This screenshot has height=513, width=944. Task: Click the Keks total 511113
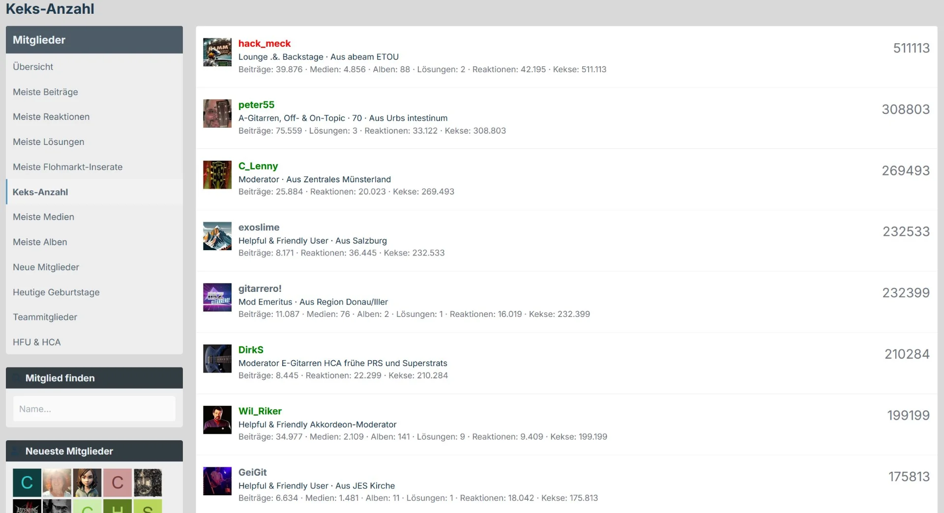(x=912, y=48)
